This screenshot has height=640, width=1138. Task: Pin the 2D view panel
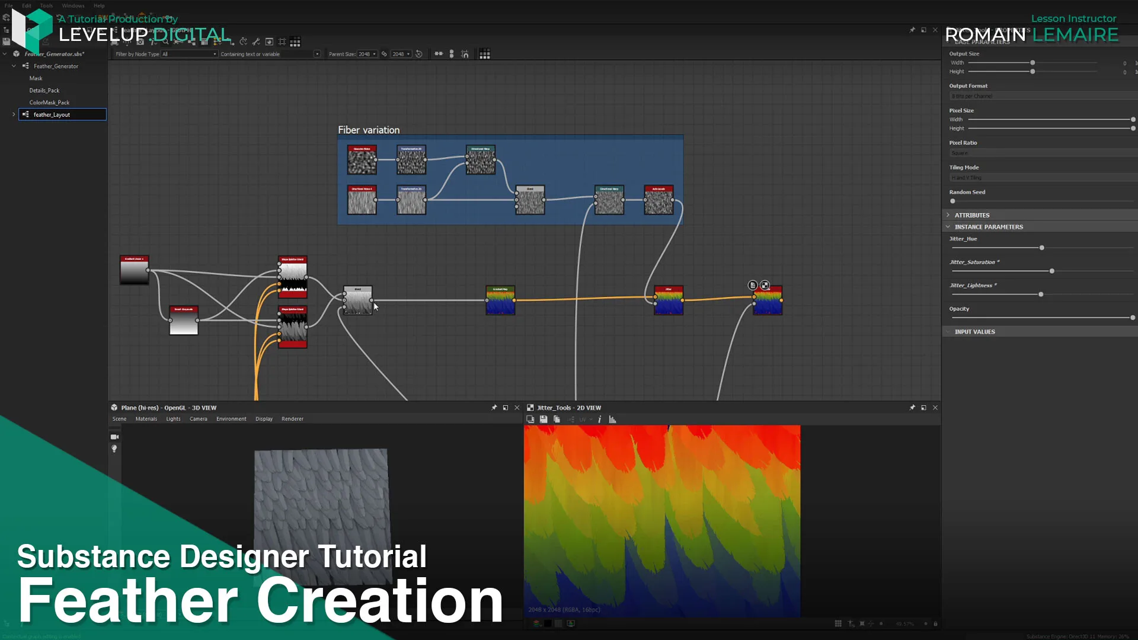coord(912,408)
